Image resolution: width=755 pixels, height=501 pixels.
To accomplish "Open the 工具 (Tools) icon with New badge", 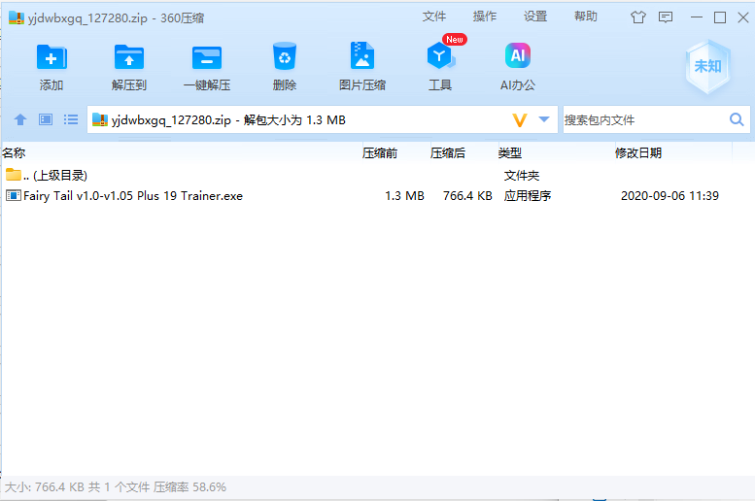I will [x=440, y=55].
